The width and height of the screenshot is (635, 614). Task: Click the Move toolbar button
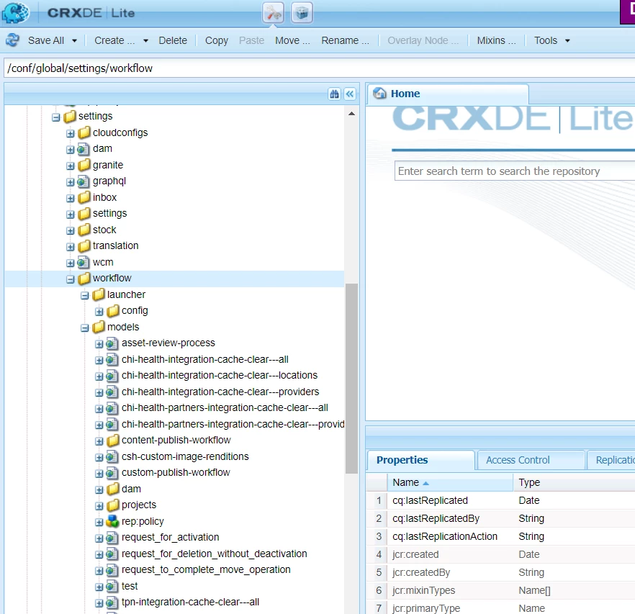click(x=292, y=40)
